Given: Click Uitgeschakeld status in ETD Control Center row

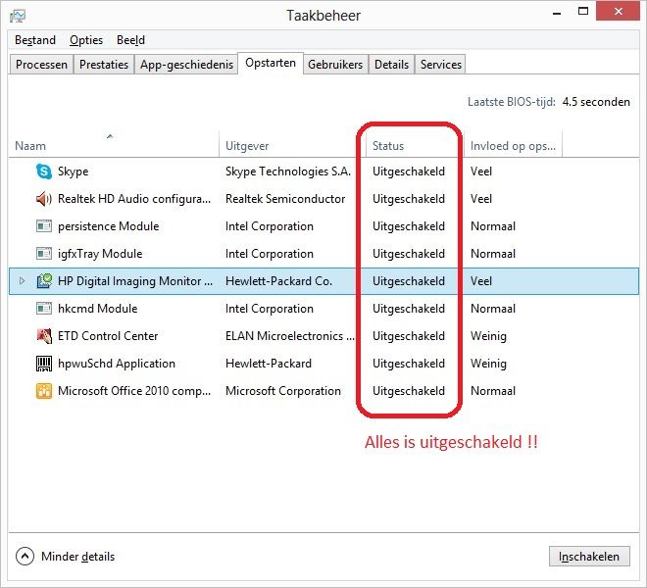Looking at the screenshot, I should pos(409,336).
